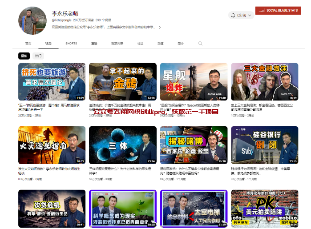Select the 热门 filter chip
Screen dimensions: 311x229
pyautogui.click(x=38, y=56)
